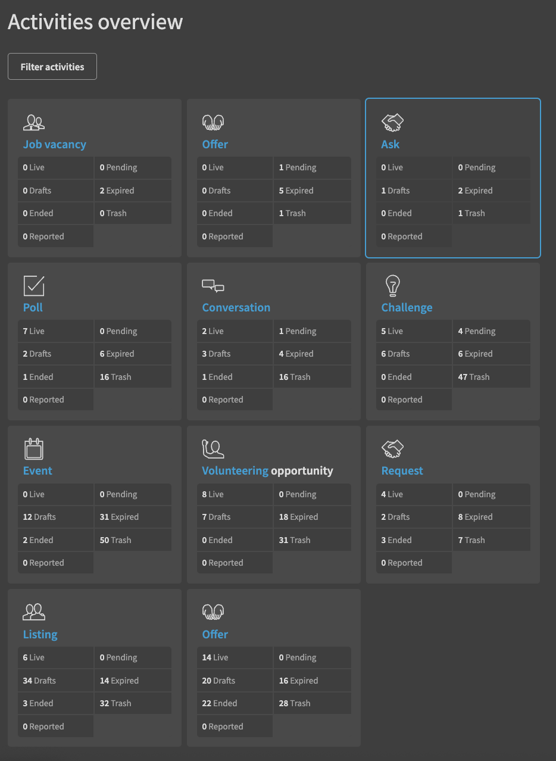
Task: Select the Poll checkmark box icon
Action: (x=34, y=286)
